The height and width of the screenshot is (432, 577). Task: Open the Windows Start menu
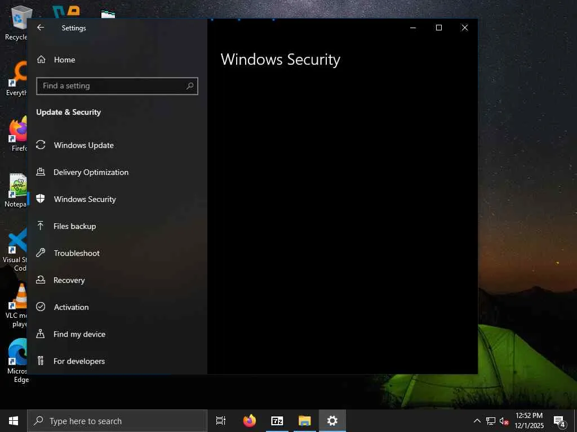click(x=14, y=421)
